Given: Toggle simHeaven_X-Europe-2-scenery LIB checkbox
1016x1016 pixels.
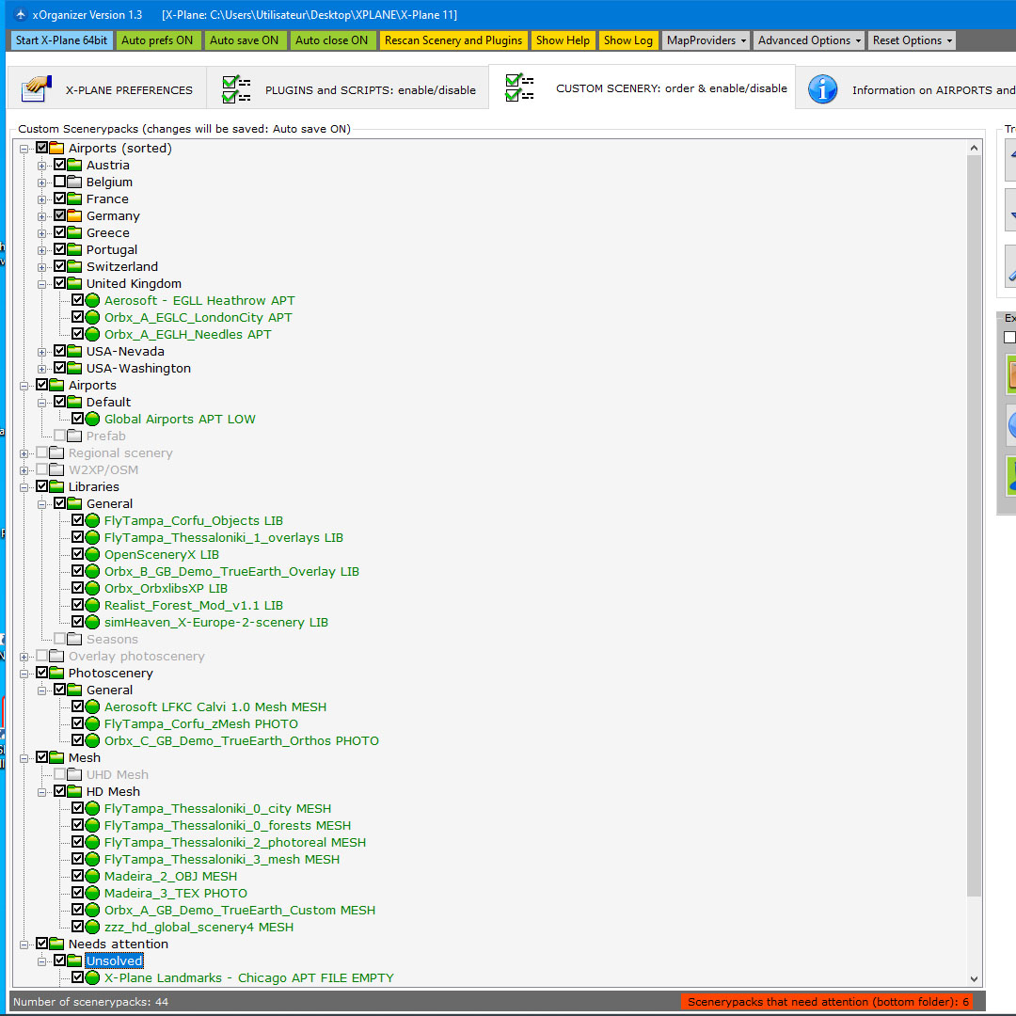Looking at the screenshot, I should coord(78,622).
